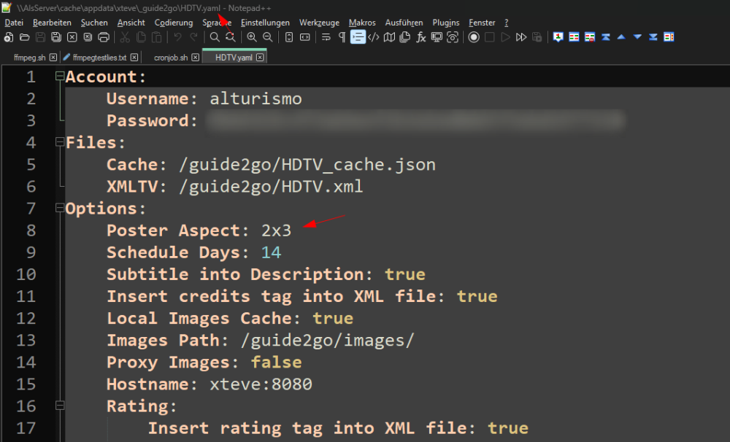Click the /guide2go/HDTV_cache.json path
The height and width of the screenshot is (442, 730).
(x=307, y=165)
